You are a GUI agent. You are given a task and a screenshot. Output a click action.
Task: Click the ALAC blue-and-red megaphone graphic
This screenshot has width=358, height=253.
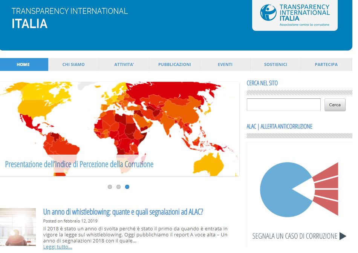coord(299,189)
